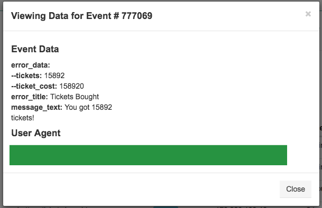Click the dimmed teal badge below the modal
This screenshot has width=322, height=208.
point(165,207)
